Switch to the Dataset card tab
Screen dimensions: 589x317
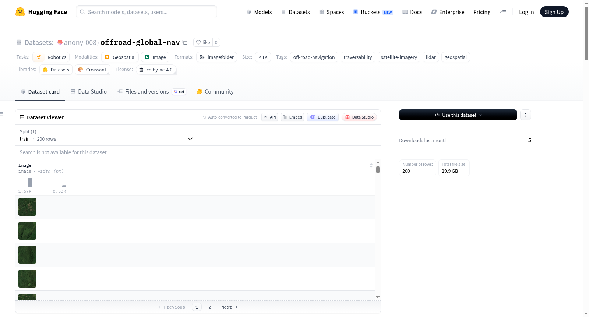pos(40,91)
